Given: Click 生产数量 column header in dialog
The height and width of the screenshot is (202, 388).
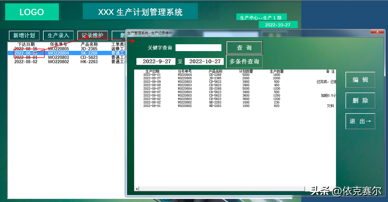Looking at the screenshot, I should (277, 71).
